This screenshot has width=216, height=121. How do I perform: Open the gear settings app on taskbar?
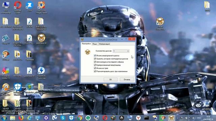pos(46,118)
